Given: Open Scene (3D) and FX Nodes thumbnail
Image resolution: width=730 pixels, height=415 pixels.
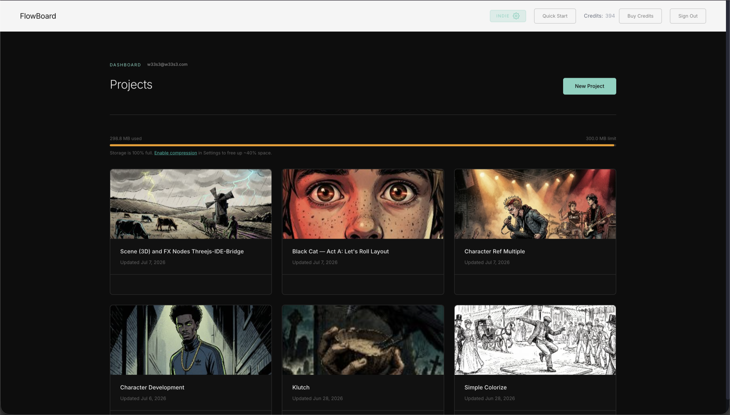Looking at the screenshot, I should (191, 204).
